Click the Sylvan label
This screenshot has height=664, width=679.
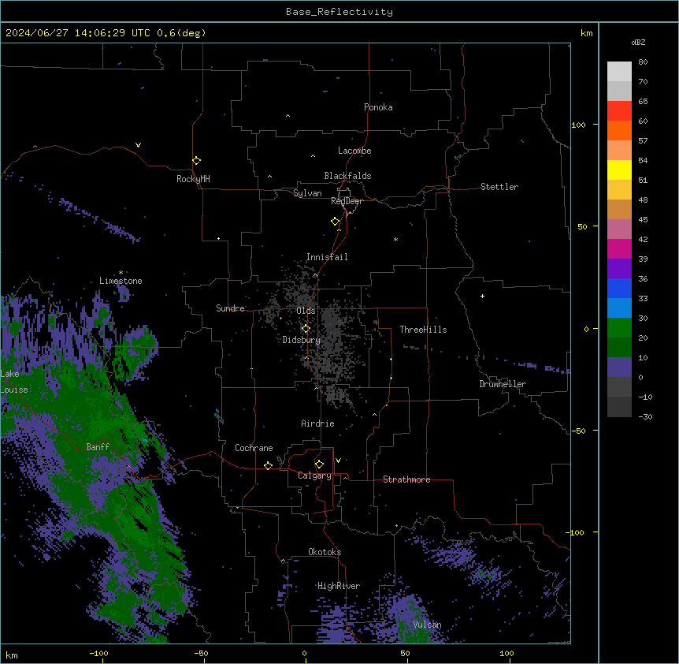click(307, 193)
